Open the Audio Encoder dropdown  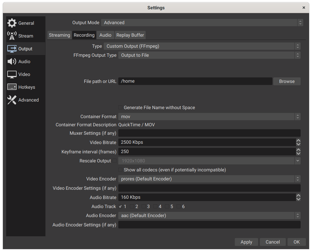209,215
